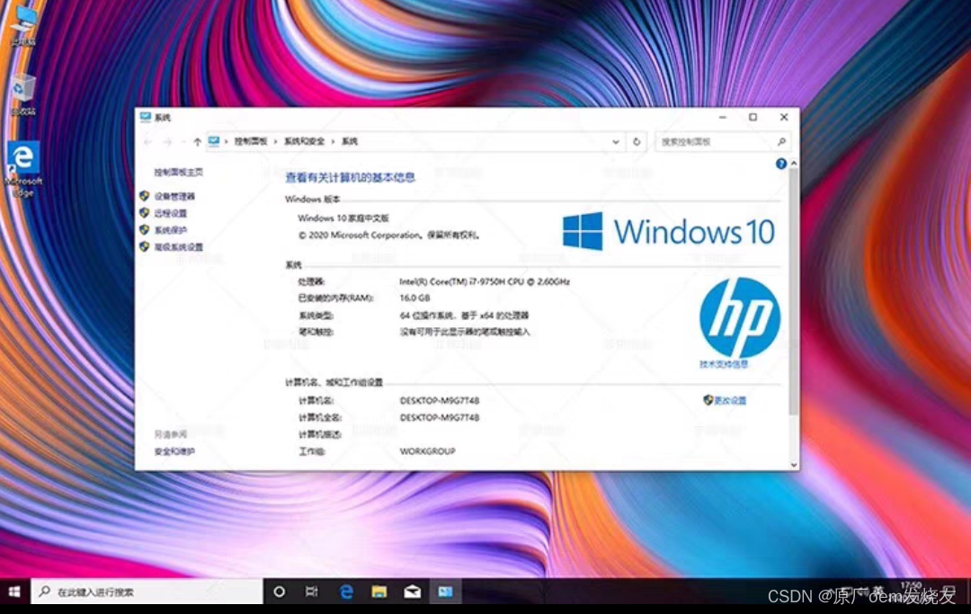The height and width of the screenshot is (614, 971).
Task: Select computer name DESKTOP-M9G7T4B first row
Action: [x=439, y=400]
